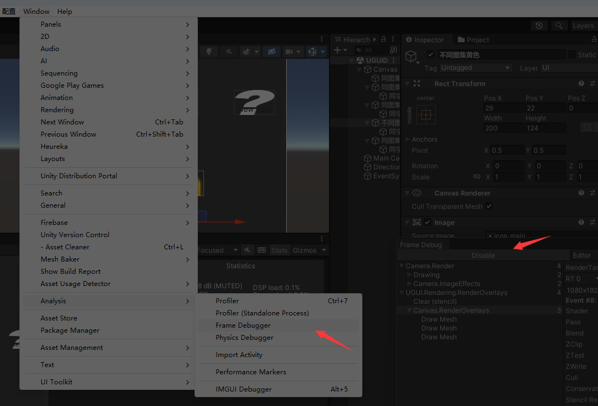
Task: Open the Undo History icon
Action: 539,26
